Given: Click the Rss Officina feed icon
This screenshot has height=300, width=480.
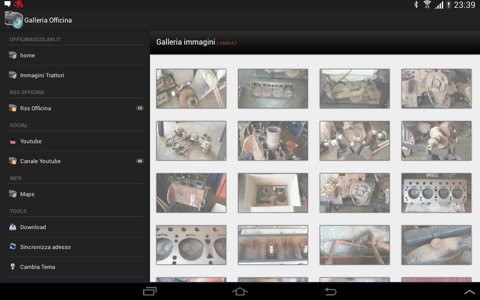Looking at the screenshot, I should (13, 108).
